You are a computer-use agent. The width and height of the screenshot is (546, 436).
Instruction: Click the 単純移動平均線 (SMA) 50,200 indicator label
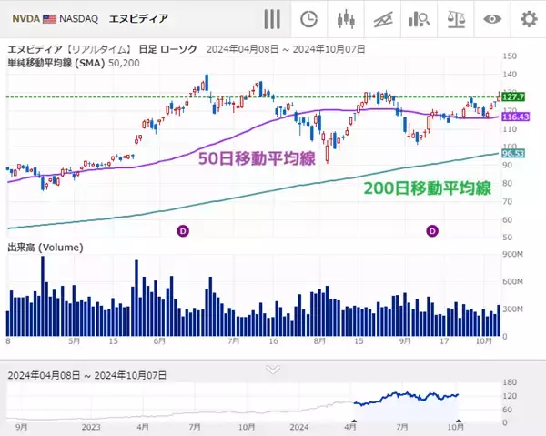click(x=74, y=63)
